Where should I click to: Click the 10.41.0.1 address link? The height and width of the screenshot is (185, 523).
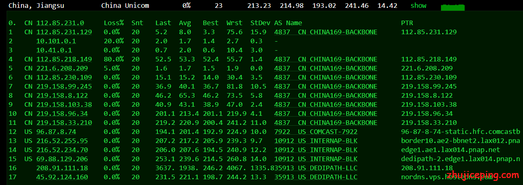[x=54, y=50]
